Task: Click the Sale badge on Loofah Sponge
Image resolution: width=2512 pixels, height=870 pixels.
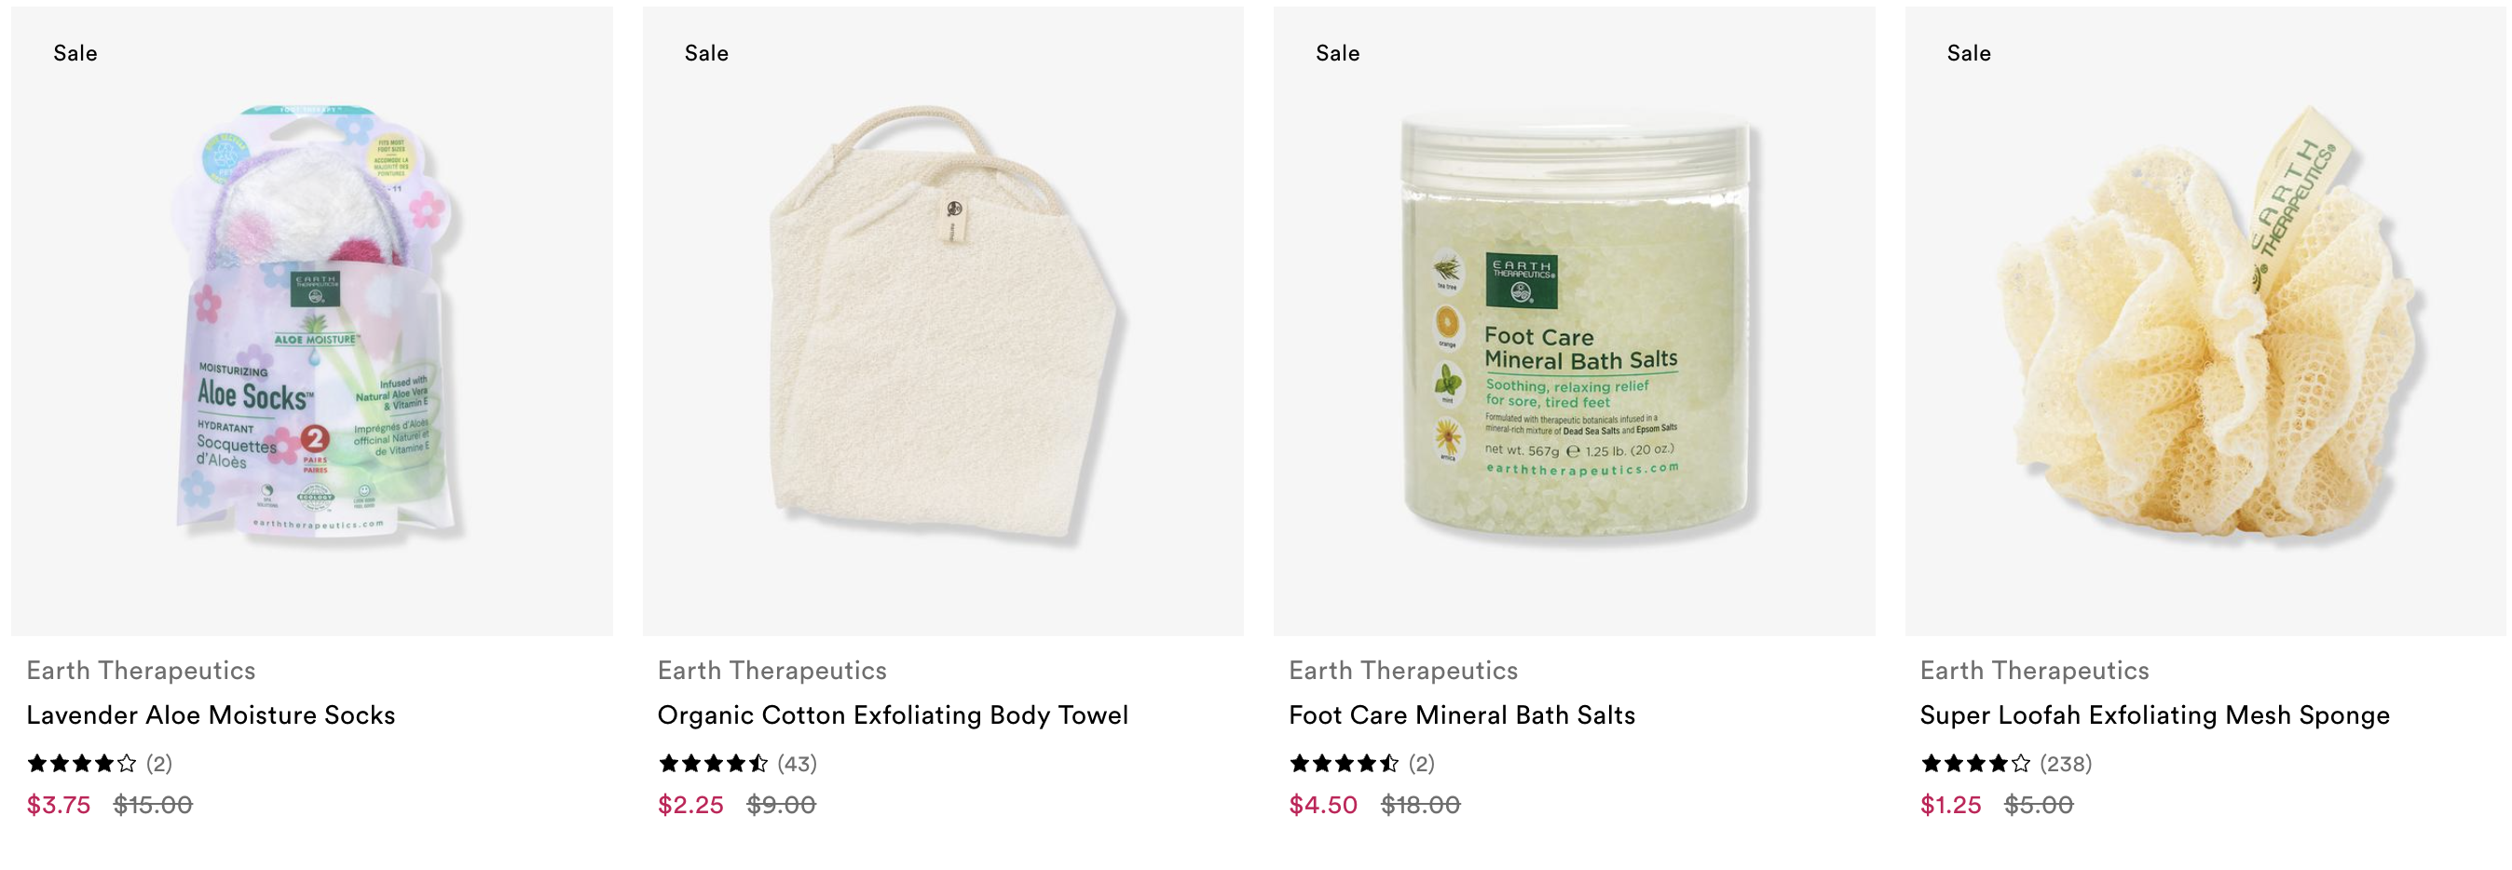Action: pos(1969,54)
